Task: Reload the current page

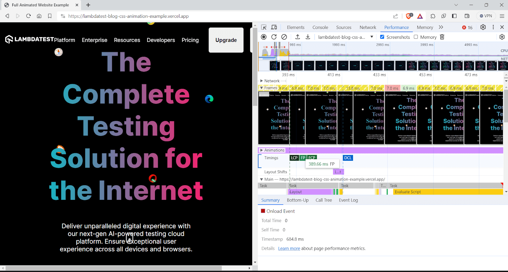Action: [x=28, y=16]
